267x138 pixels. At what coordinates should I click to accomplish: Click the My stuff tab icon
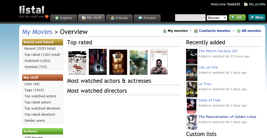click(84, 18)
